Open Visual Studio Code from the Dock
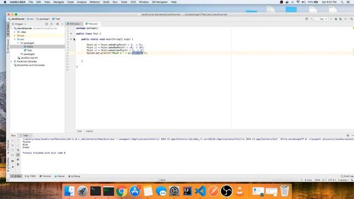This screenshot has width=354, height=199. pyautogui.click(x=200, y=191)
